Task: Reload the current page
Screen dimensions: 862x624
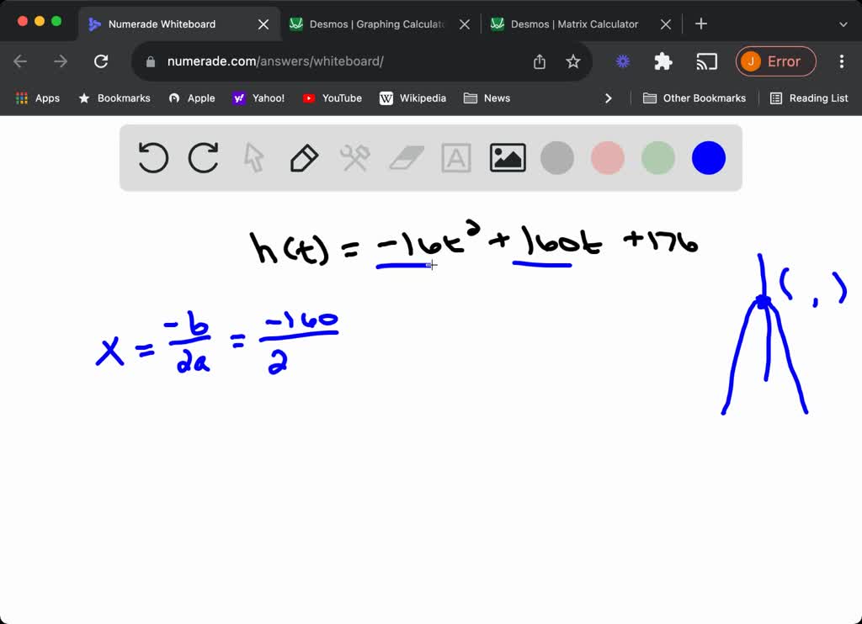Action: pos(101,61)
